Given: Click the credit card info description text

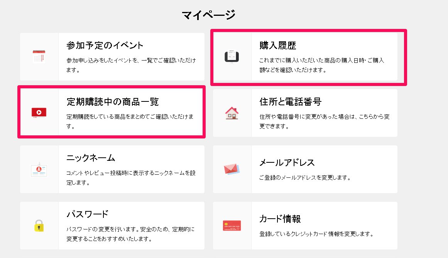Looking at the screenshot, I should click(316, 234).
